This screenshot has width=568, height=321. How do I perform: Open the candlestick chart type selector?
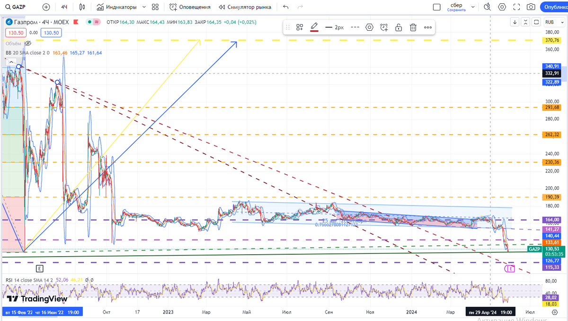click(x=82, y=7)
